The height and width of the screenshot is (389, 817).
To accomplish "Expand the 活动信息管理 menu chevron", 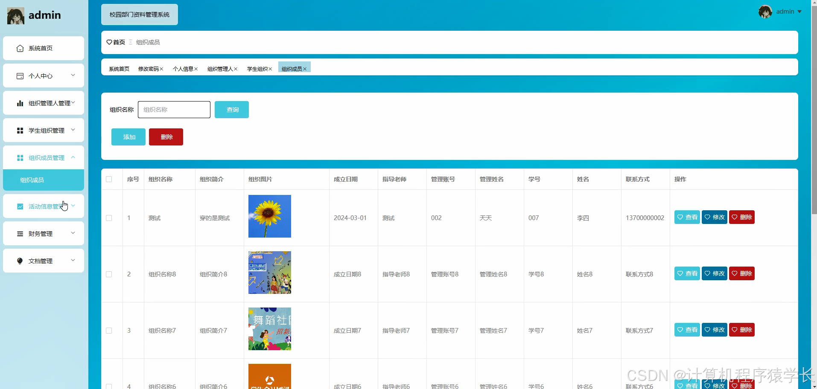I will [73, 206].
